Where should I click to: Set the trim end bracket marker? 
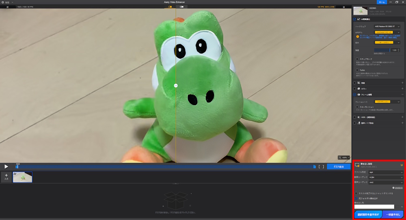[323, 167]
